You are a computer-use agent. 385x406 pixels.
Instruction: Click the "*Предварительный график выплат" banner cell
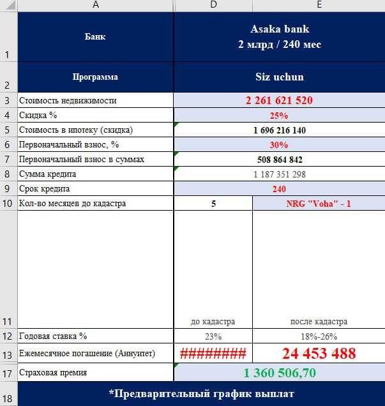[201, 394]
